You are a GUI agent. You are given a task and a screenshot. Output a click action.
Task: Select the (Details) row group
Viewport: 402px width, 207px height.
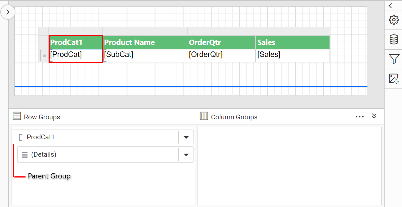coord(105,154)
